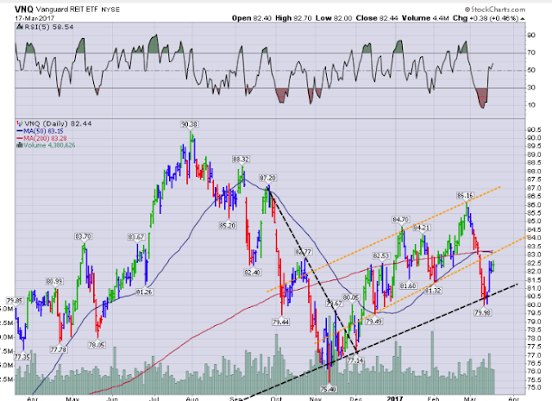Click the 75.40 bottom price label

pos(328,389)
